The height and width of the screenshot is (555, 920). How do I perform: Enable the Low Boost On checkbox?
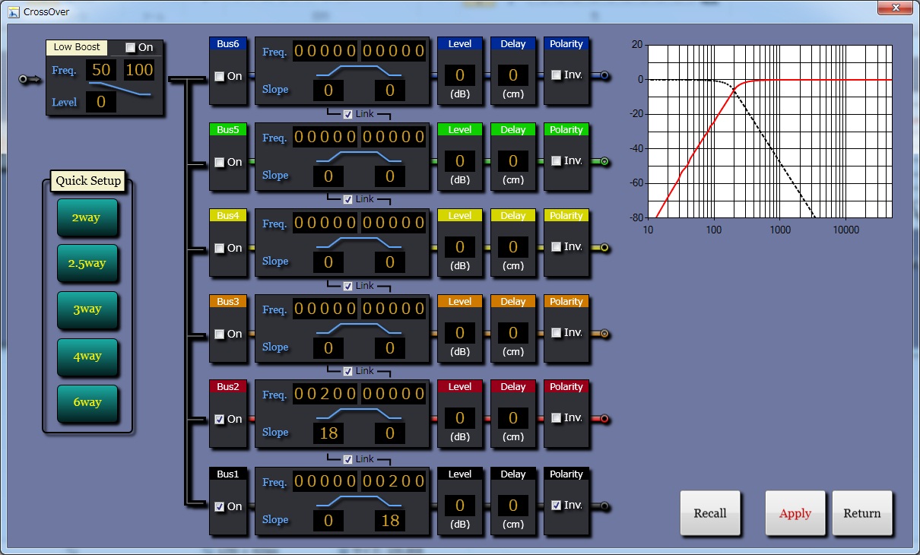coord(131,48)
